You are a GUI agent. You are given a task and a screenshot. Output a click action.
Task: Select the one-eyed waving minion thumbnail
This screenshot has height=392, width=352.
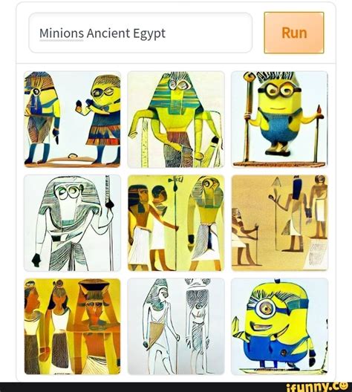[x=279, y=327]
